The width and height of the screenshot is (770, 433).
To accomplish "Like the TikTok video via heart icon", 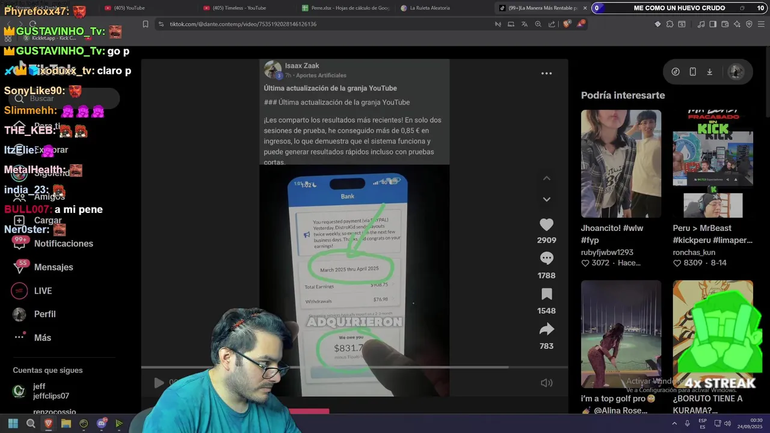I will tap(546, 225).
